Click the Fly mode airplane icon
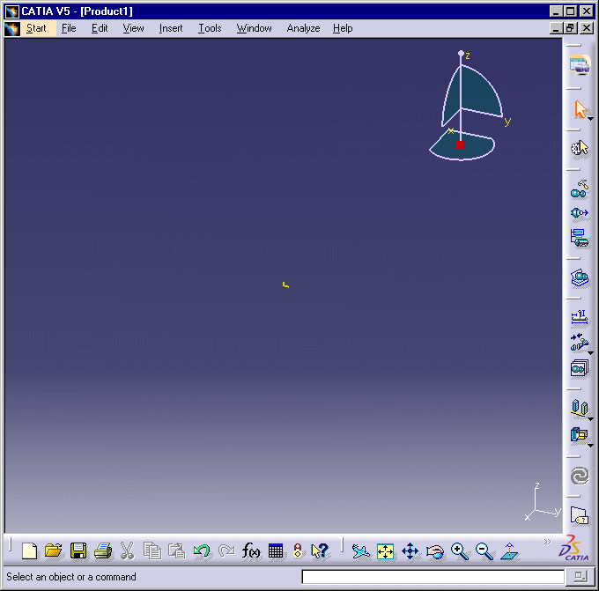 point(360,551)
